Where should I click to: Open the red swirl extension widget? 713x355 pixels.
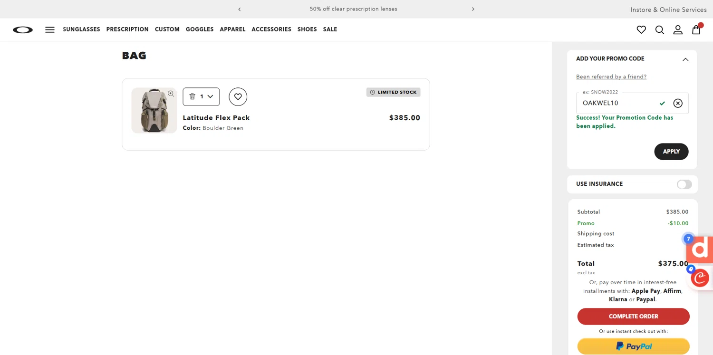700,278
